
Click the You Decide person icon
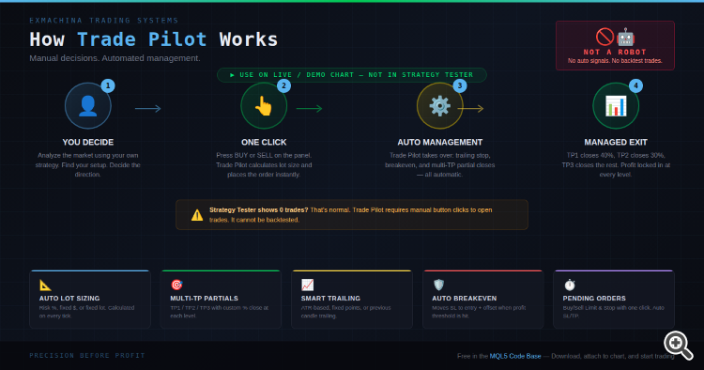click(x=88, y=106)
